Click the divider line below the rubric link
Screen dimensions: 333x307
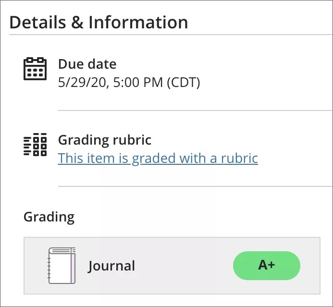pos(192,186)
